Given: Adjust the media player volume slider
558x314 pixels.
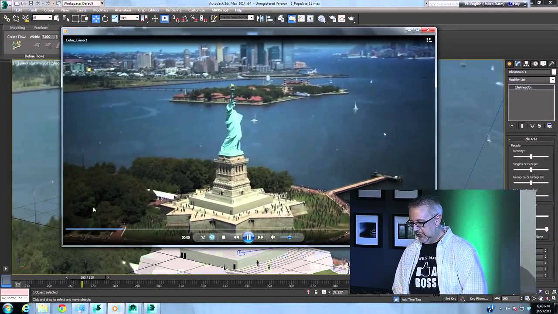Looking at the screenshot, I should tap(290, 237).
